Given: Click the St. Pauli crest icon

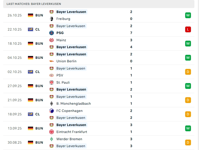Looking at the screenshot, I should click(52, 82).
